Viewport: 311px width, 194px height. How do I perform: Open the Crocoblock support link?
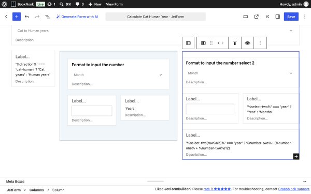coord(293,189)
